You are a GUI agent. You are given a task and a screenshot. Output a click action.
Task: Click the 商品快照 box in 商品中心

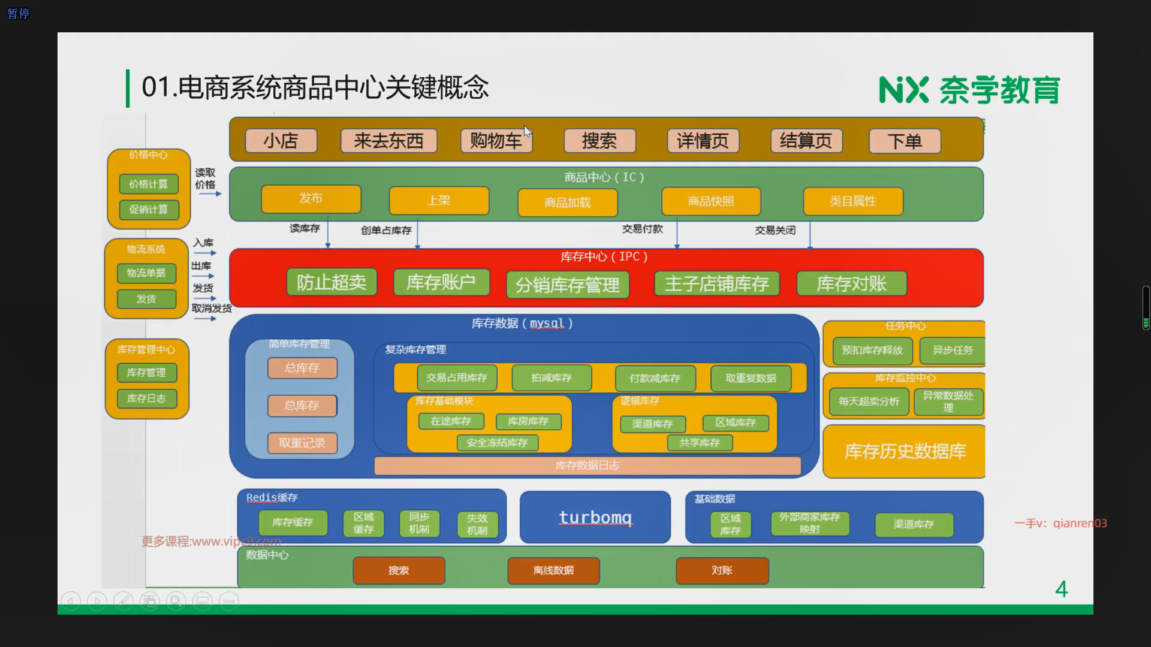[710, 201]
